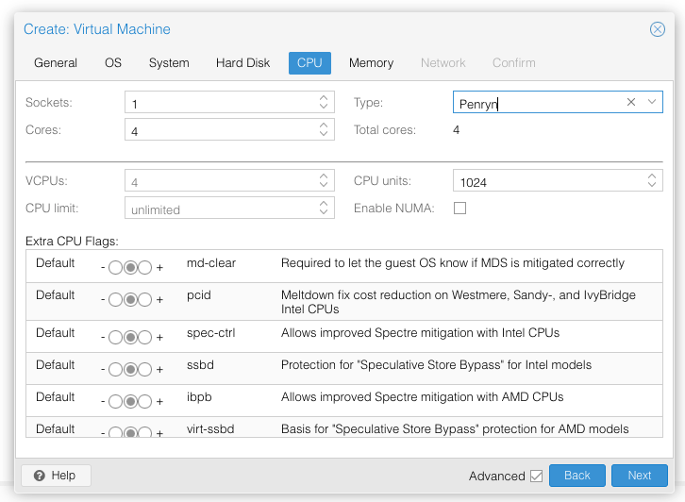
Task: Increase CPU units with up arrow
Action: [x=652, y=176]
